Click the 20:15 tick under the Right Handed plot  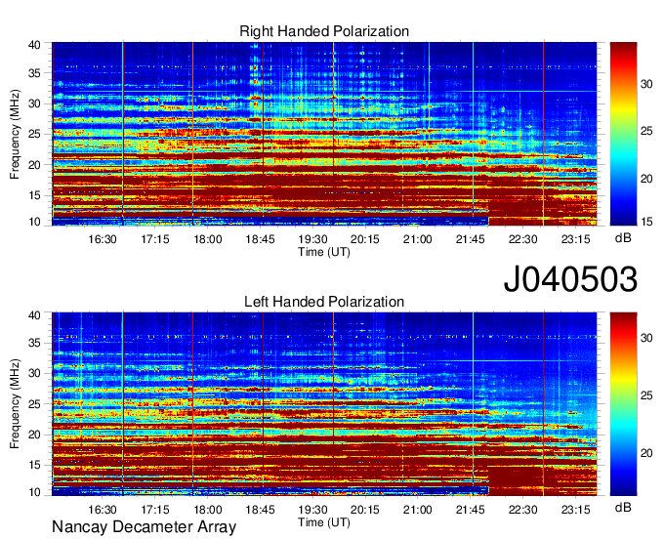tap(365, 239)
